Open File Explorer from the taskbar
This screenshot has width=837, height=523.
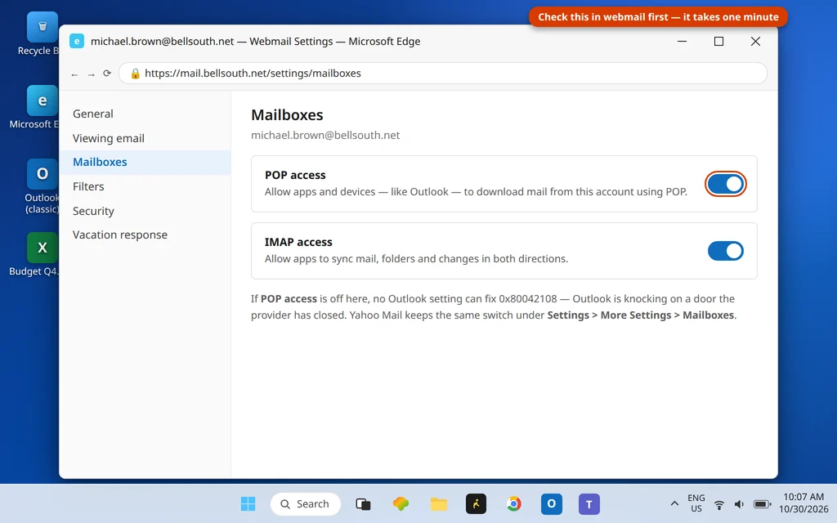(x=439, y=503)
